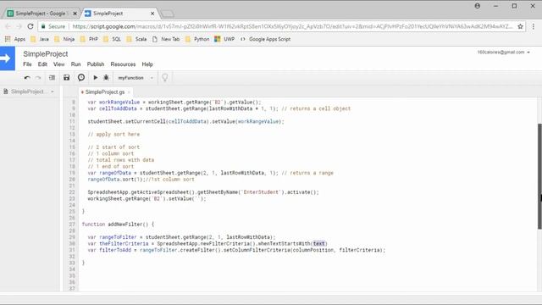Click the 'studentSheet.setCurrentCell' line 11
Image resolution: width=542 pixels, height=305 pixels.
(x=185, y=121)
